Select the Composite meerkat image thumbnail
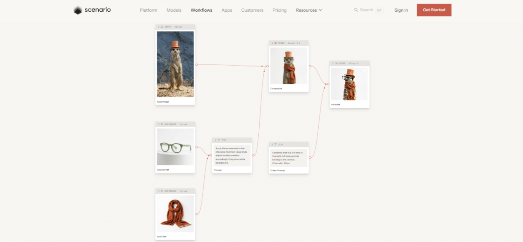Image resolution: width=523 pixels, height=242 pixels. pyautogui.click(x=289, y=66)
